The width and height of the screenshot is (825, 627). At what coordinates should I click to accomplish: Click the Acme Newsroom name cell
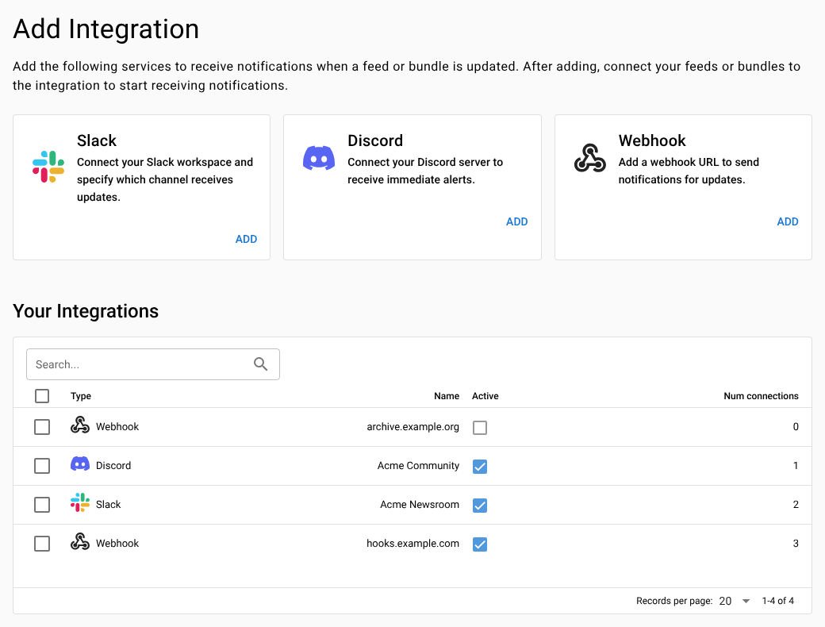[420, 504]
